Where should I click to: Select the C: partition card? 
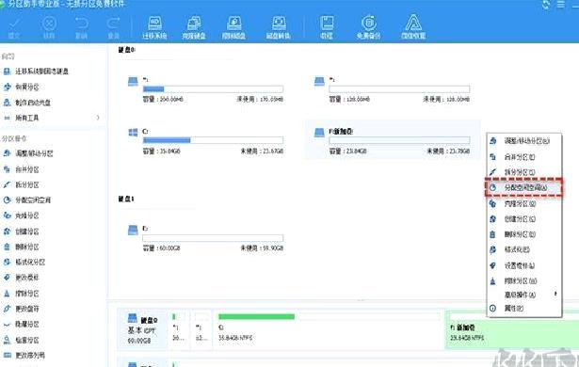point(206,141)
